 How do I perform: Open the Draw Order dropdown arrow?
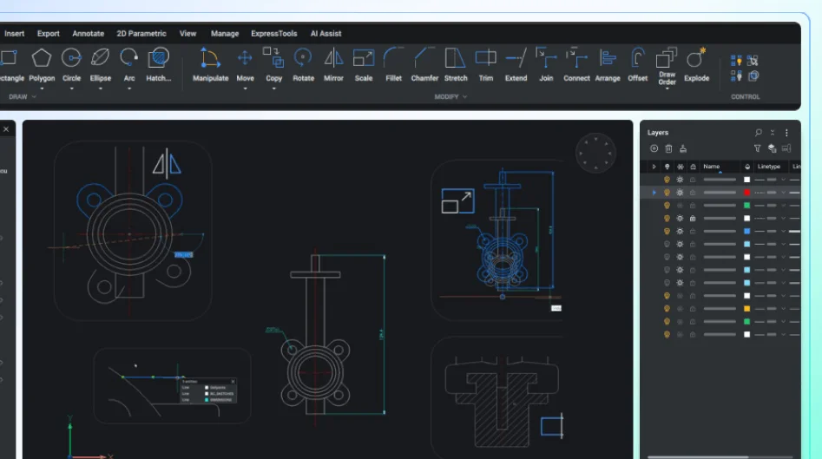667,89
